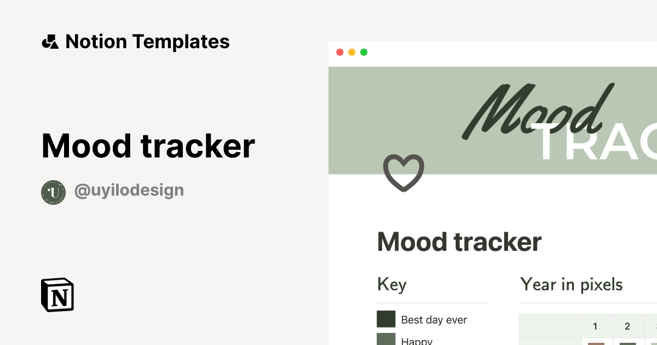Screen dimensions: 657x345
Task: Click the Happy key label
Action: (417, 341)
